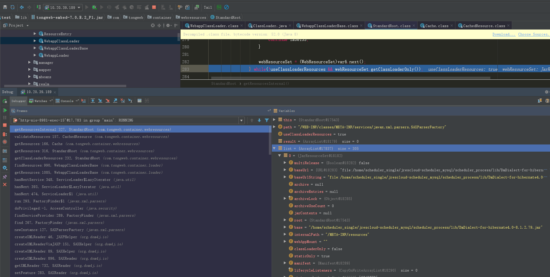550x277 pixels.
Task: Open the thread selector dropdown arrow
Action: (241, 120)
